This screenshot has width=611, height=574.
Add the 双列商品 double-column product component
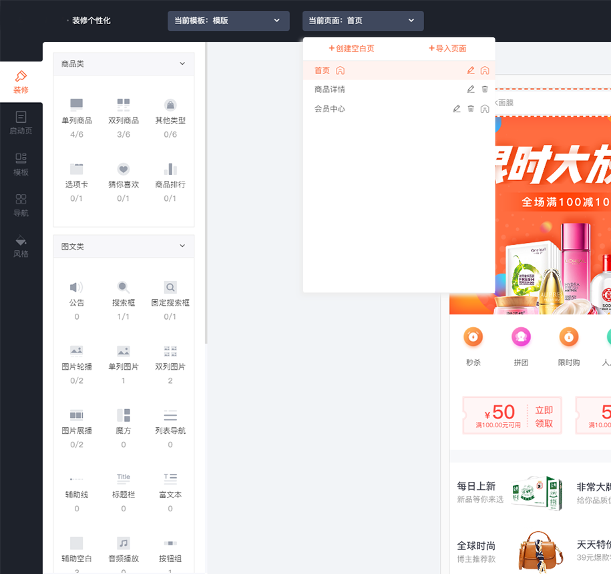click(x=124, y=118)
